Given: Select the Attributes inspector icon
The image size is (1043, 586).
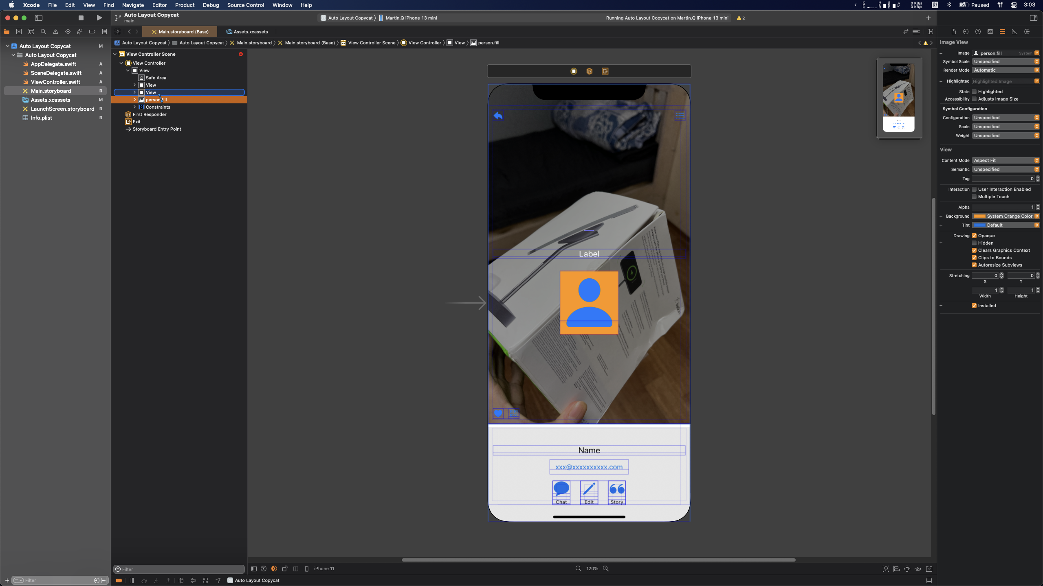Looking at the screenshot, I should [x=1002, y=32].
